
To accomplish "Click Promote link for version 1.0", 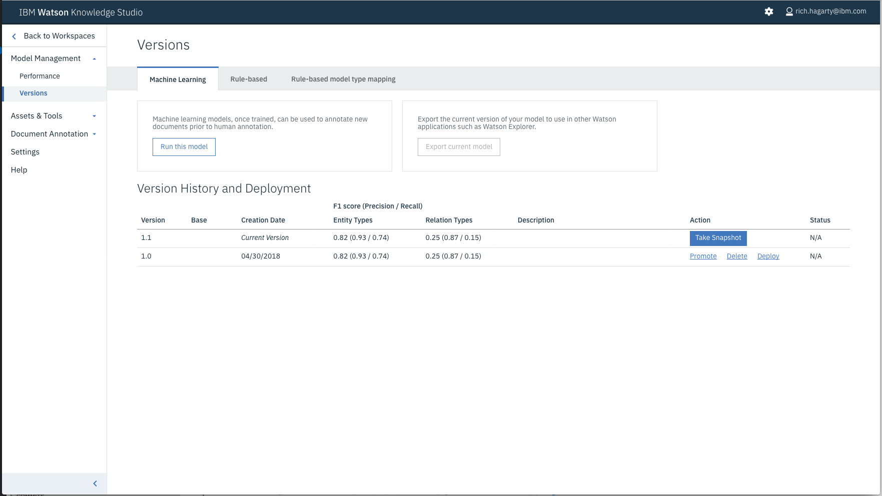I will (x=703, y=256).
